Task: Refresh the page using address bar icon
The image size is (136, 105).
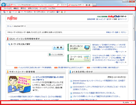Action: pyautogui.click(x=64, y=5)
